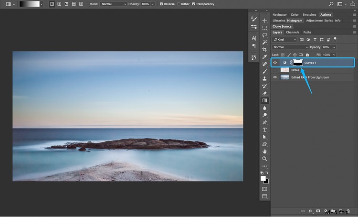Choose the Diamond Gradient style

[81, 4]
